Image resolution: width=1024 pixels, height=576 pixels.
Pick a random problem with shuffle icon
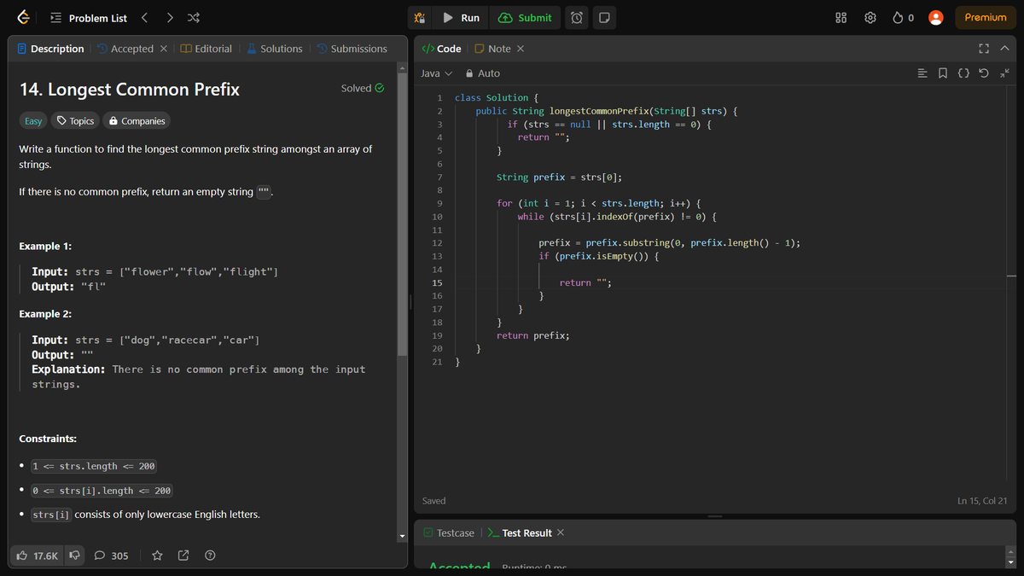[194, 18]
